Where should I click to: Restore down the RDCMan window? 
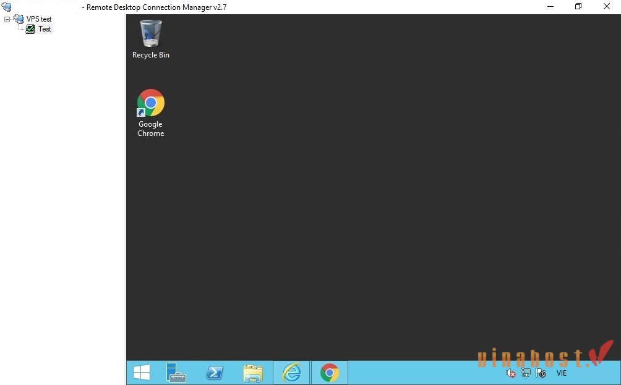coord(578,6)
